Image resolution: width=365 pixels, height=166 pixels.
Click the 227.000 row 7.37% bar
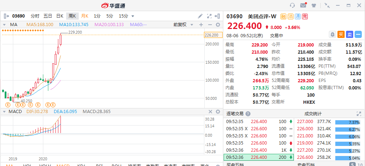[348, 122]
